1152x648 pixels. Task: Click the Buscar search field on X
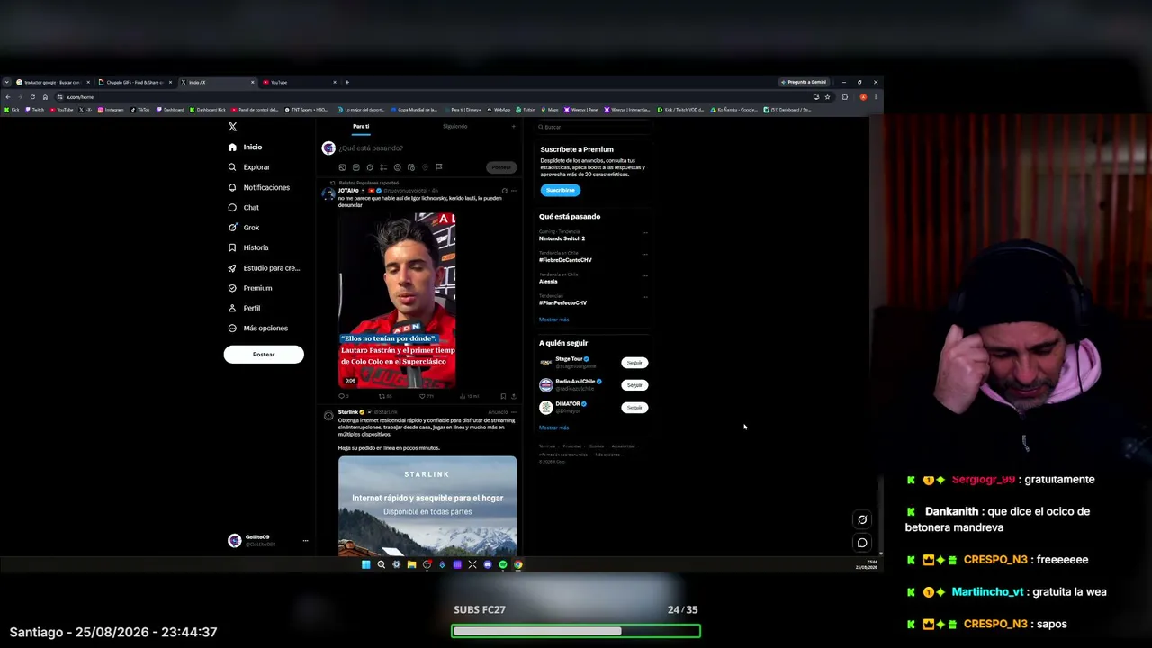pyautogui.click(x=593, y=127)
